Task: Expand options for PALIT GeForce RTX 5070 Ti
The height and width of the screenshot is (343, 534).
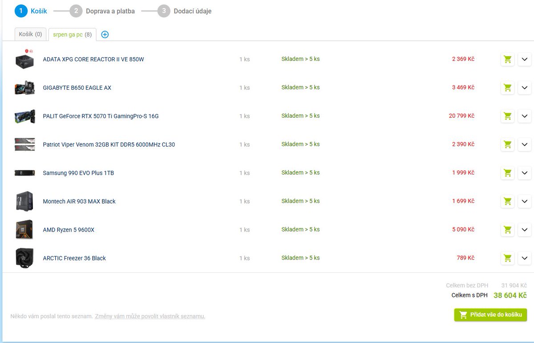Action: click(525, 116)
